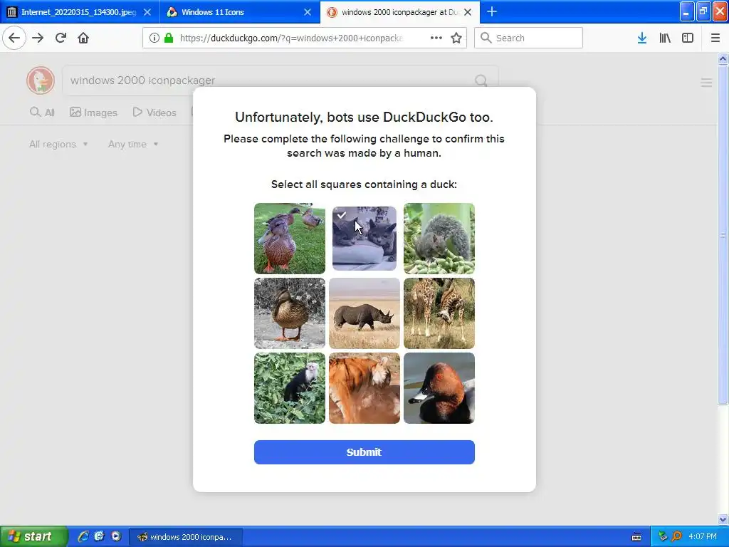Screen dimensions: 729x547
Task: Click the DuckDuckGo logo
Action: tap(41, 80)
